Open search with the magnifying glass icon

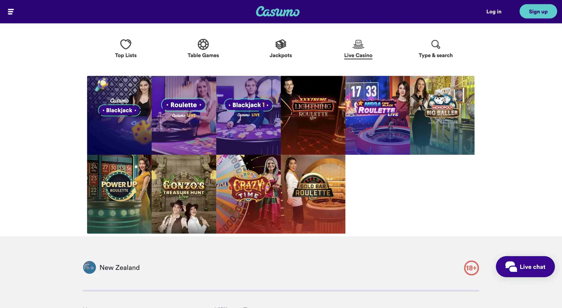pos(435,44)
